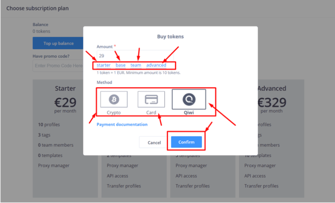
Task: Click the Top up balance button
Action: point(58,43)
